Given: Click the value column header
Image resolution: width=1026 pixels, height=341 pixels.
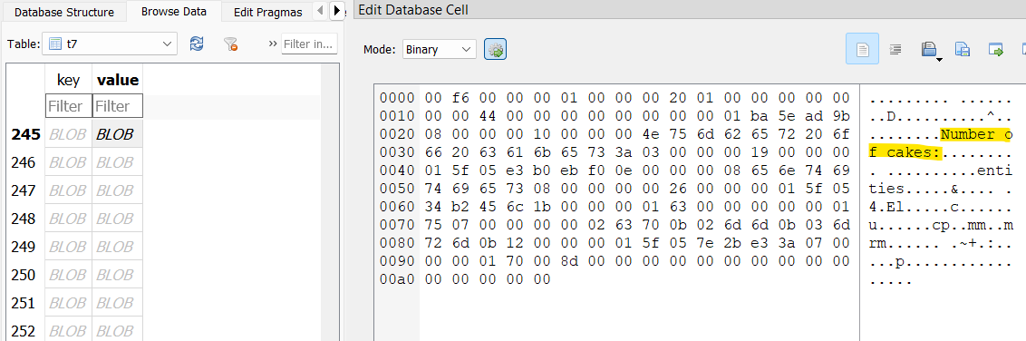Looking at the screenshot, I should 118,80.
